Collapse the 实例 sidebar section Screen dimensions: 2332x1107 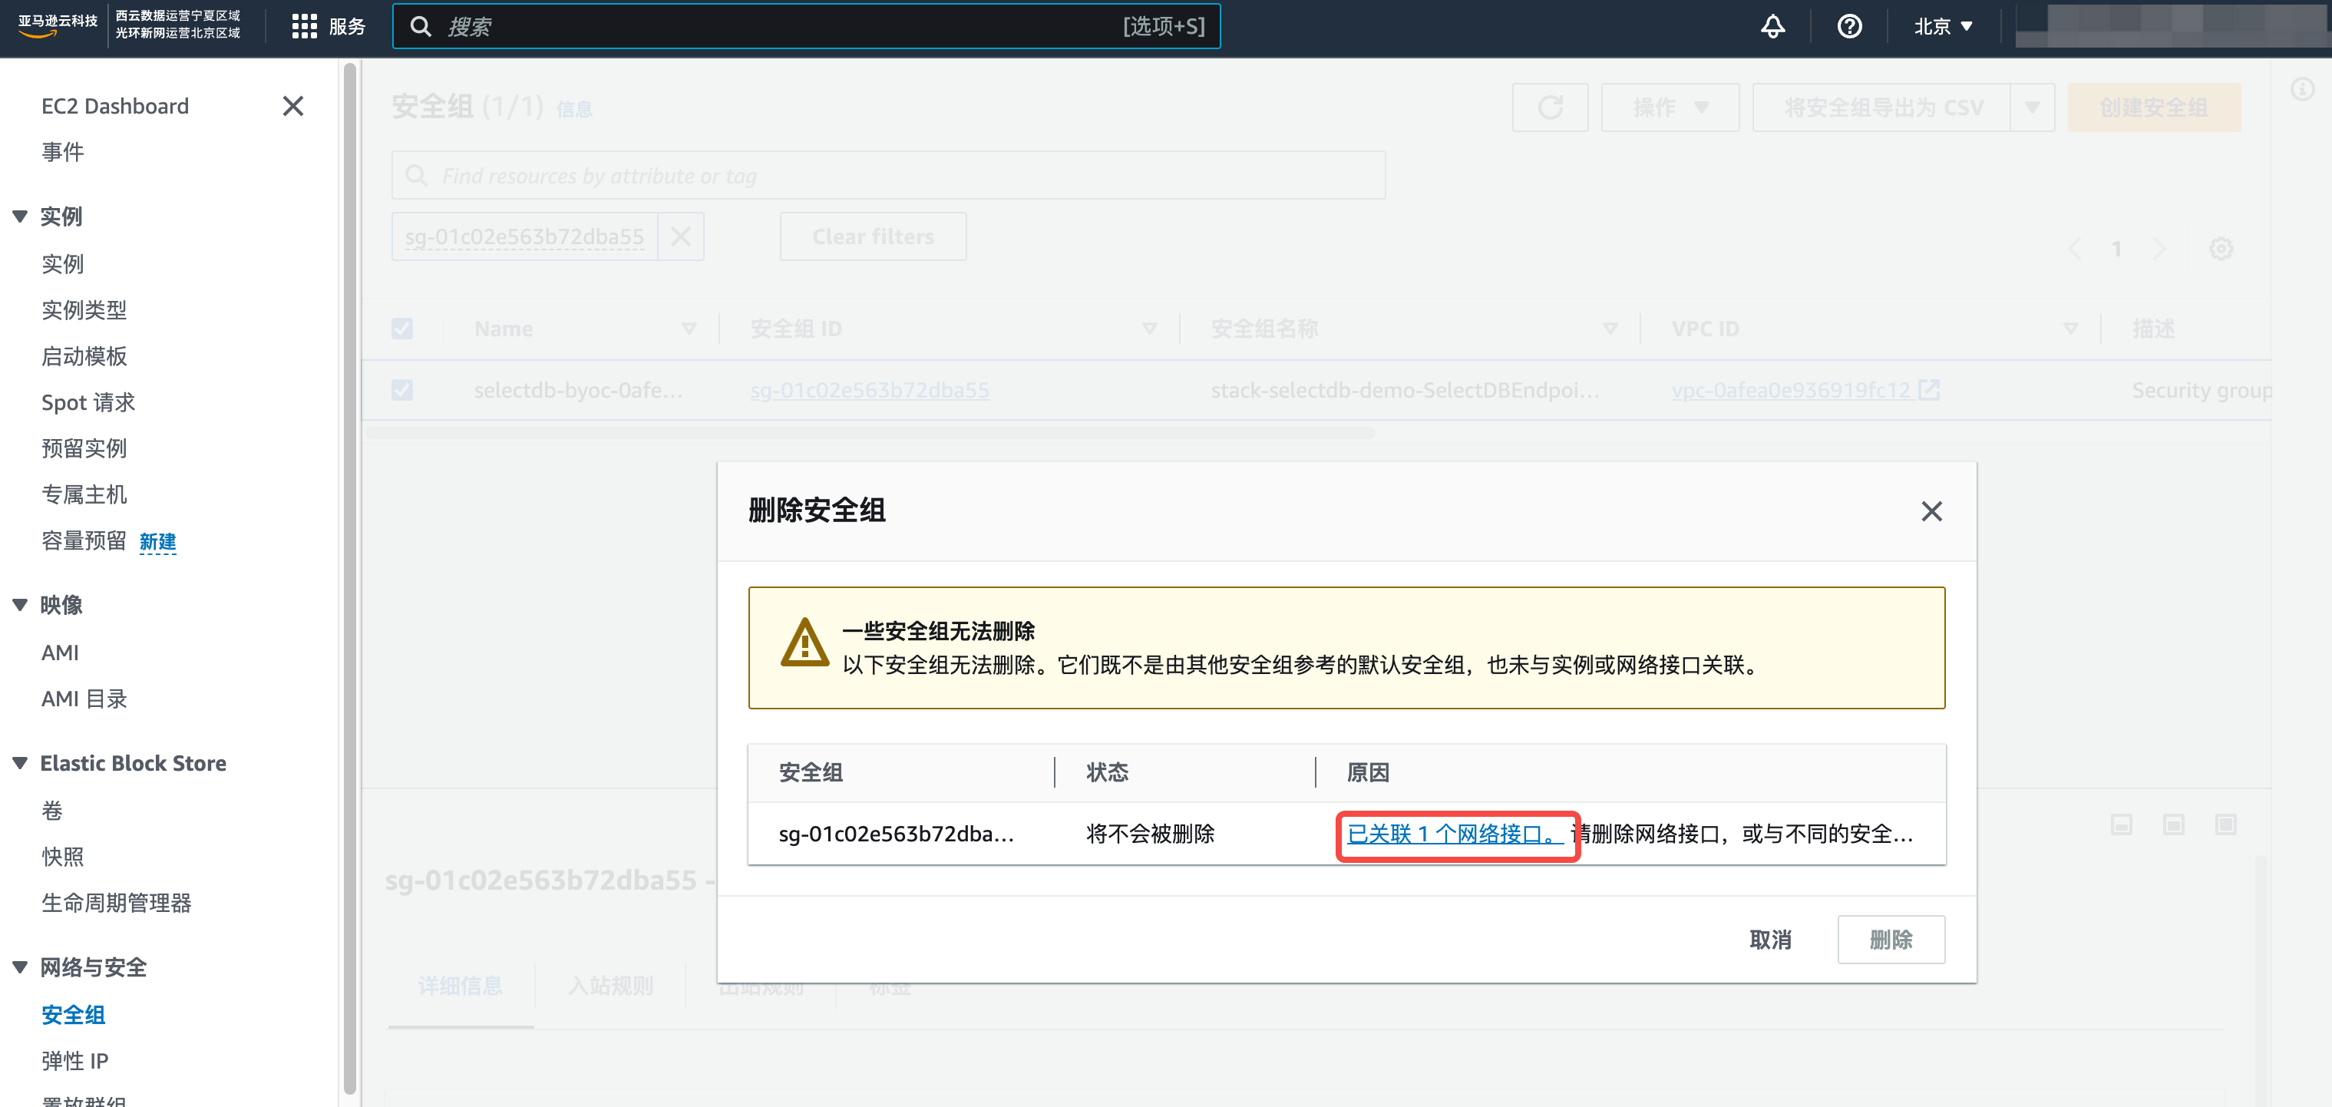[20, 216]
